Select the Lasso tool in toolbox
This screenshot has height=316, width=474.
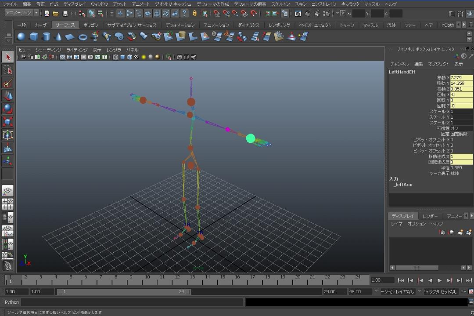pos(7,70)
